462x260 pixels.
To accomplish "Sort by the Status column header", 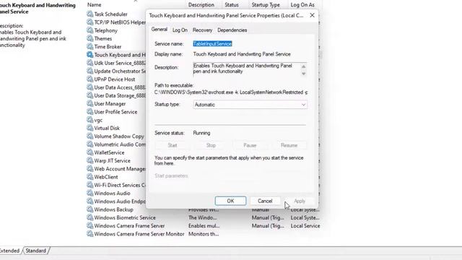I will tap(232, 5).
